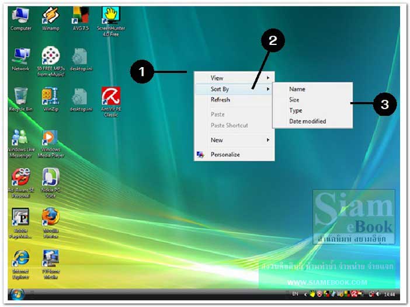
Task: Select the Recycle Bin icon
Action: click(20, 100)
